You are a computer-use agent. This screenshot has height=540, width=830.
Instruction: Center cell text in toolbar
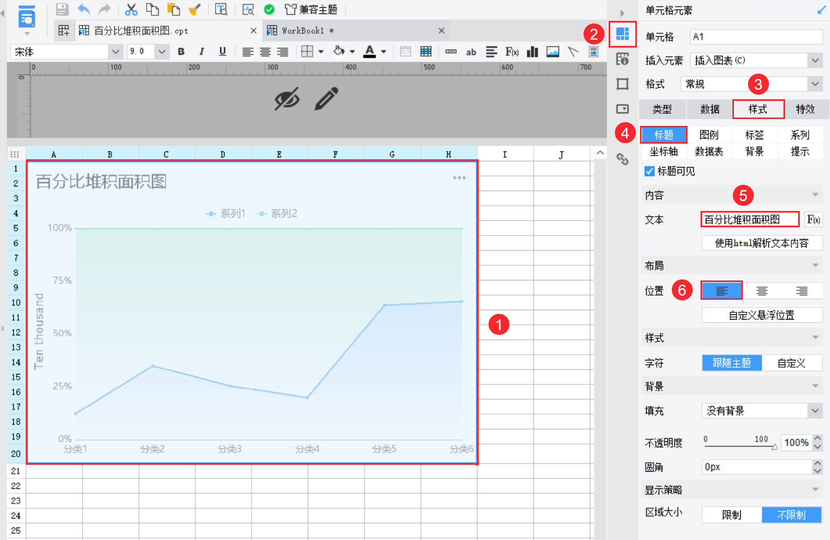tap(265, 52)
